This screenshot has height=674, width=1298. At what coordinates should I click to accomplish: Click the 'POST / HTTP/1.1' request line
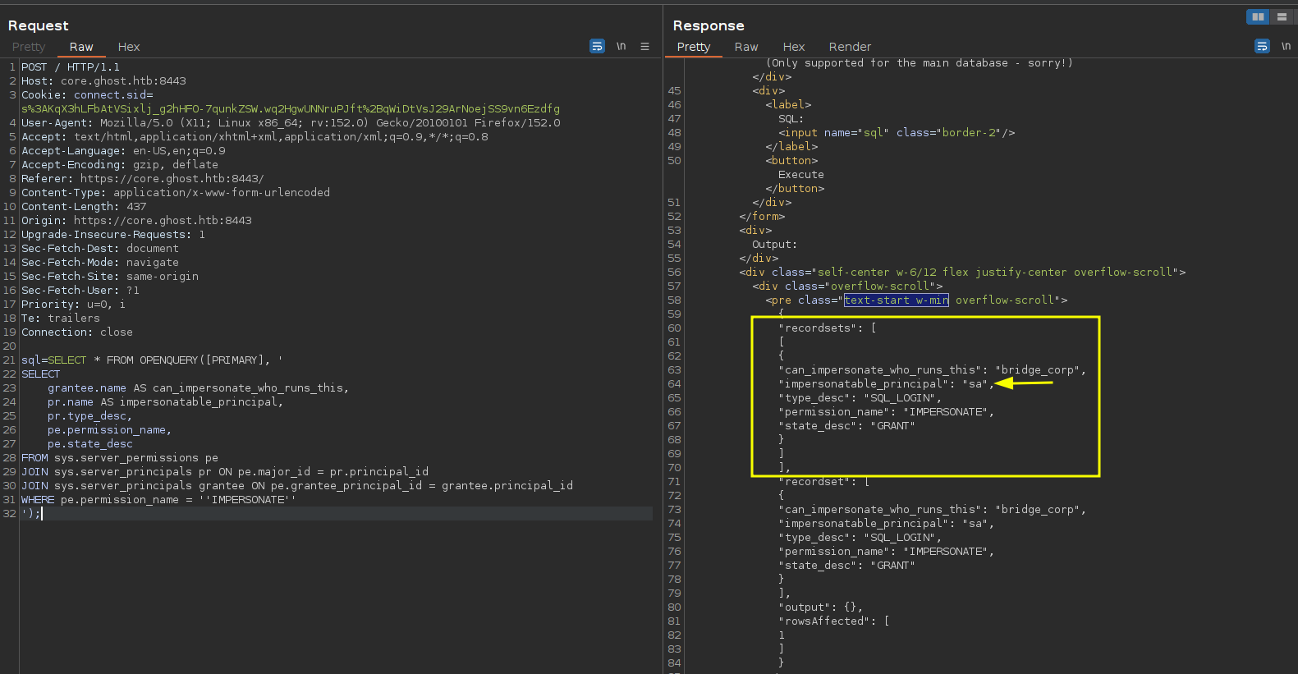71,67
